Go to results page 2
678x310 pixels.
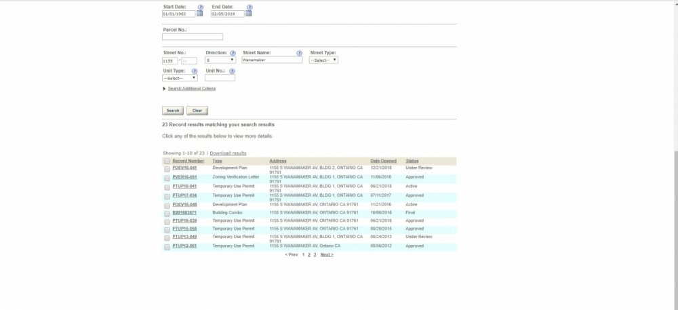pos(308,254)
